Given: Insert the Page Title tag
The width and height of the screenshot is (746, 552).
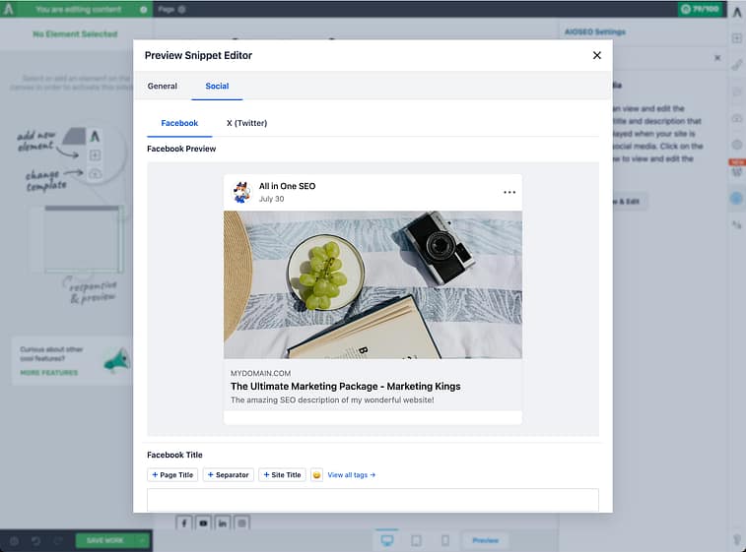Looking at the screenshot, I should click(172, 475).
